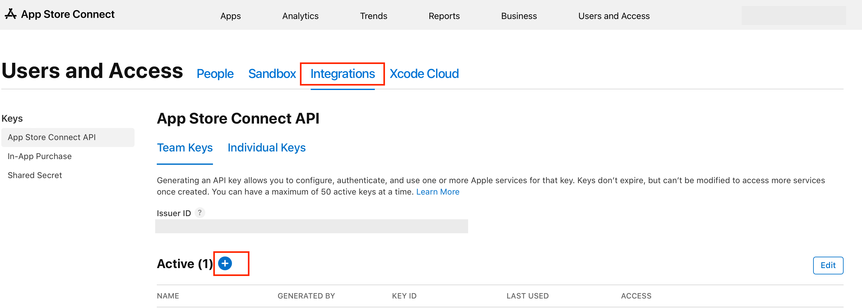Show Issuer ID help tooltip
The image size is (862, 308).
pyautogui.click(x=200, y=213)
